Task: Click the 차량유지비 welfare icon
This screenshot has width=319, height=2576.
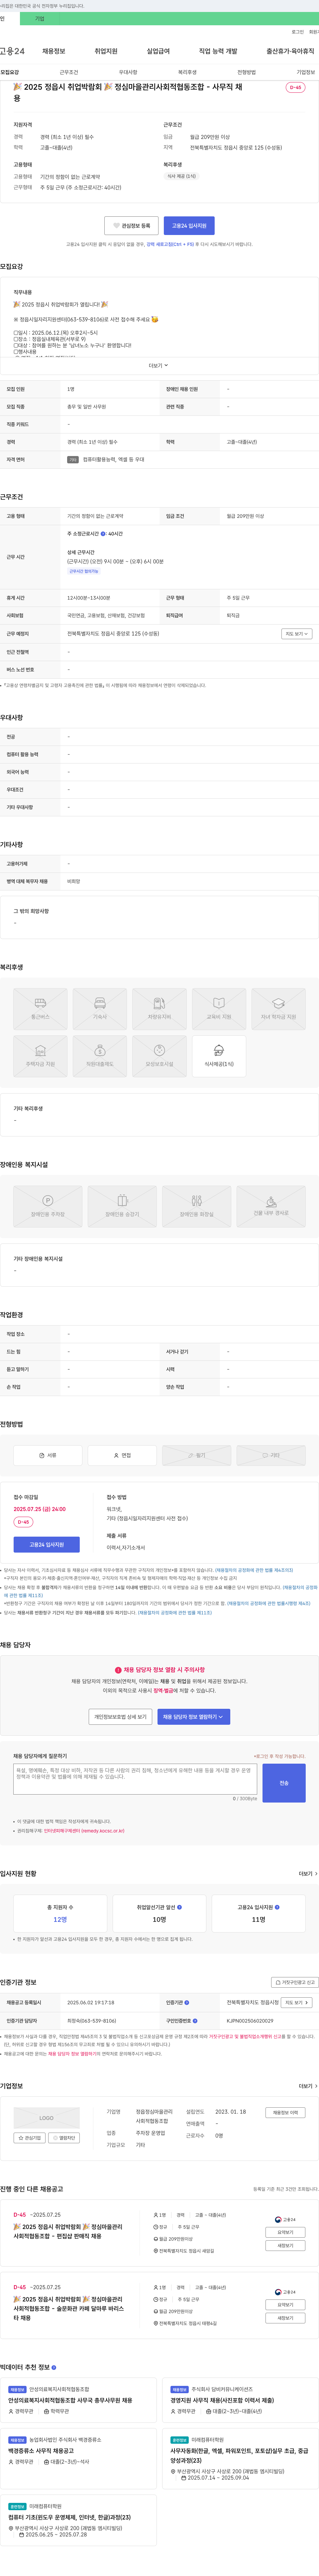Action: (x=159, y=1009)
